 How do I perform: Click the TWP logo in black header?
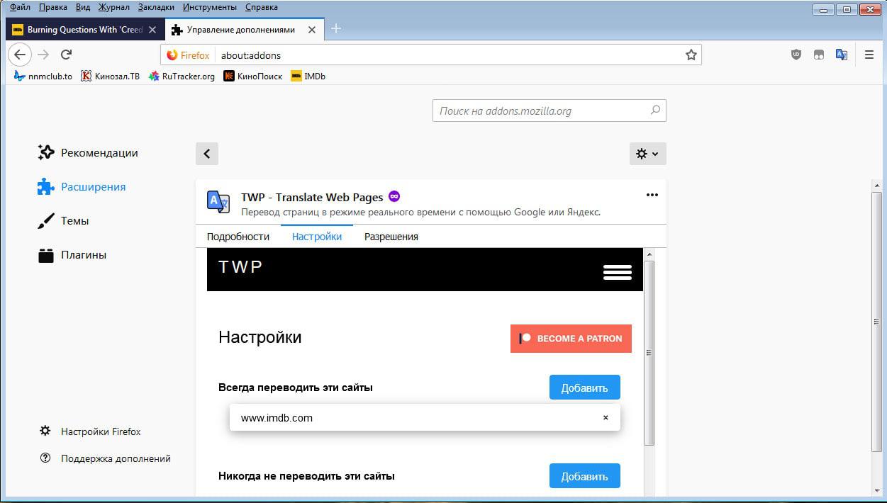(x=240, y=266)
